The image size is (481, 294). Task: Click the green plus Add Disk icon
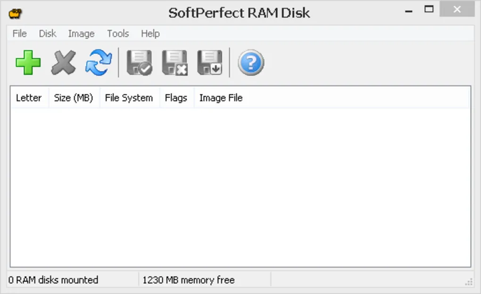(28, 63)
